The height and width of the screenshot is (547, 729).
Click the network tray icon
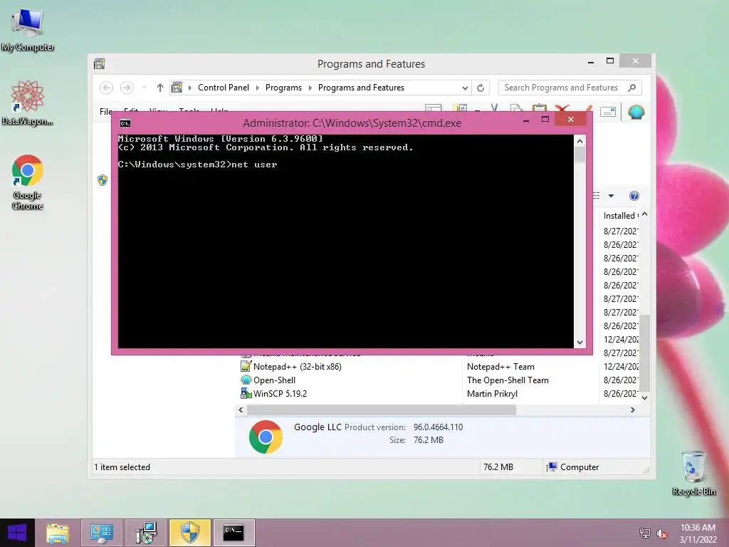pos(645,533)
